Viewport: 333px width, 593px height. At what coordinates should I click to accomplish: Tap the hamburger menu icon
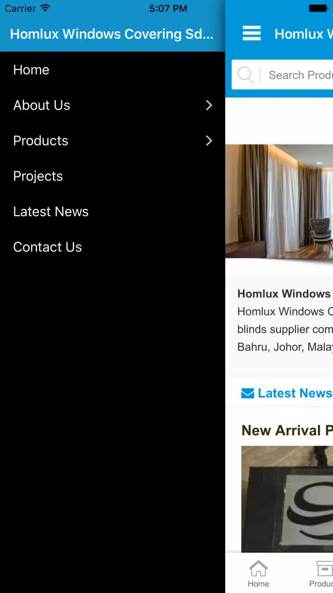point(252,33)
